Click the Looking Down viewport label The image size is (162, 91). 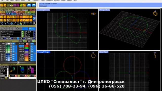43,10
